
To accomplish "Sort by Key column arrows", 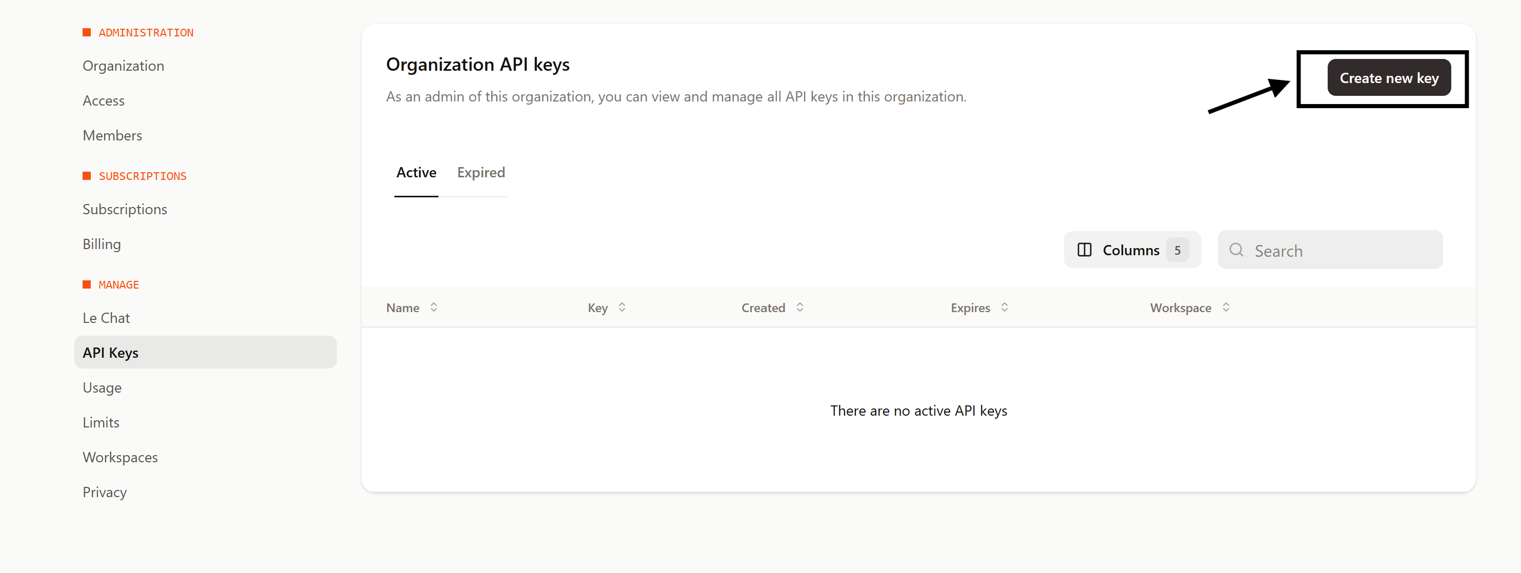I will tap(622, 308).
